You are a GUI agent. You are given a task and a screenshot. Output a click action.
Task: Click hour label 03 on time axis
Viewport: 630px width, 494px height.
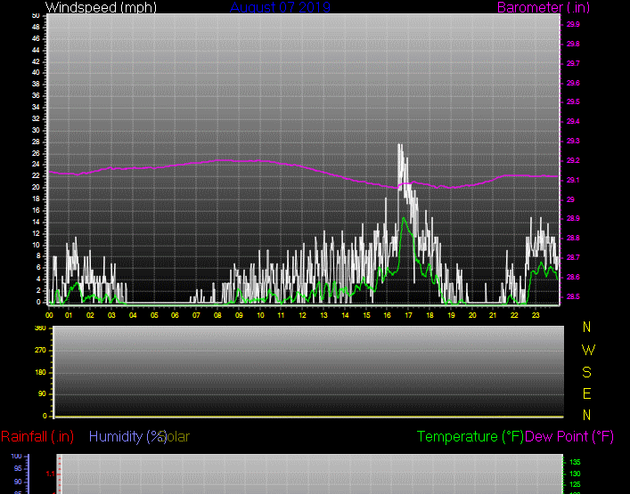point(111,315)
